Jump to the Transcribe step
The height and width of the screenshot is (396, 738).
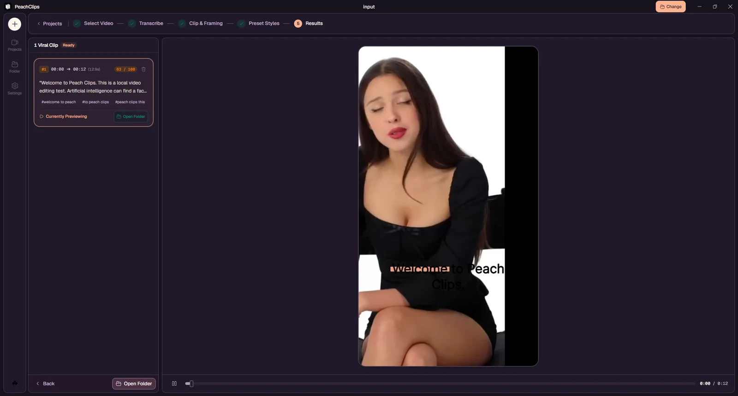tap(146, 23)
